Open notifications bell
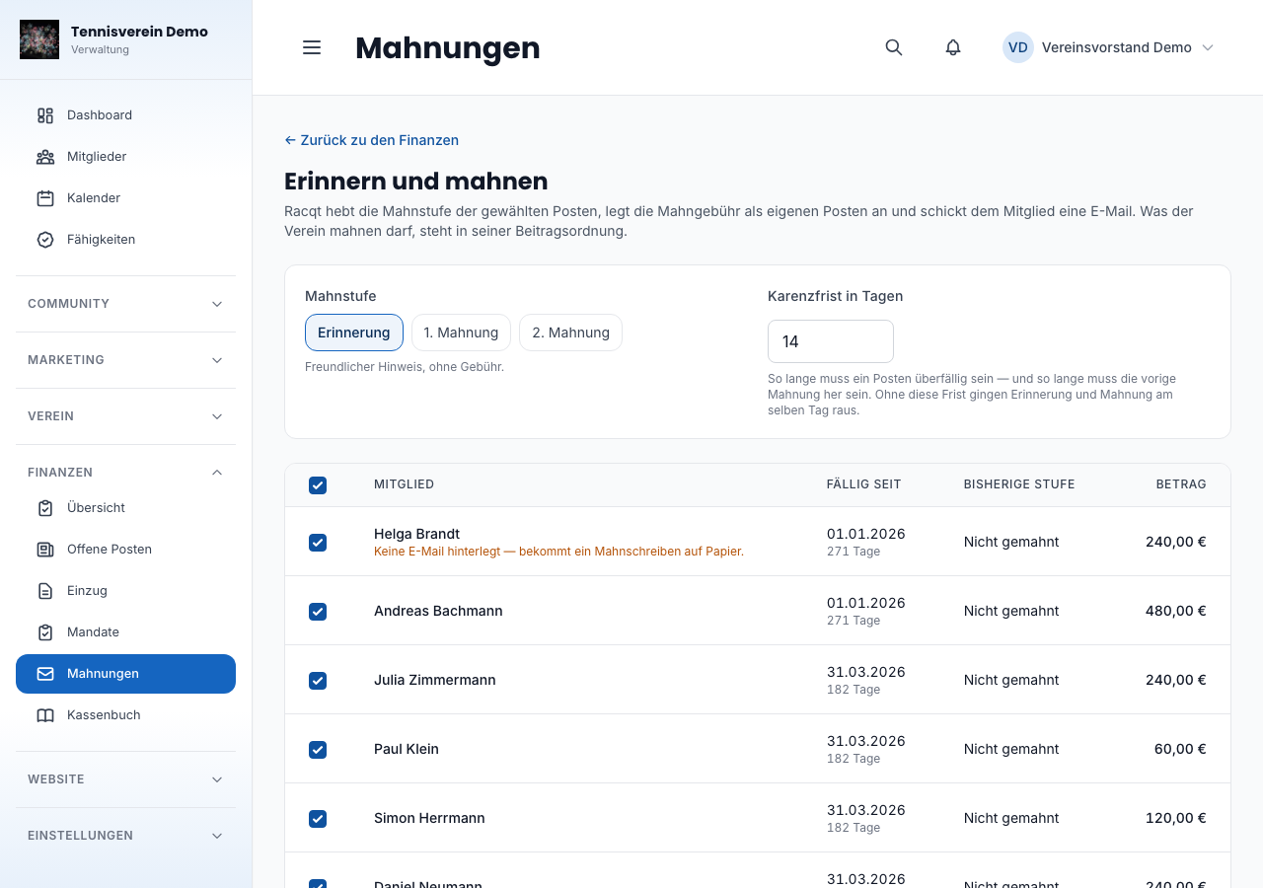Screen dimensions: 1263x888 pos(953,47)
